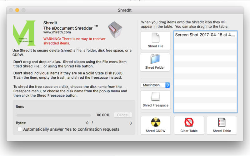Click the greyed-out Cancel button

coord(123,115)
